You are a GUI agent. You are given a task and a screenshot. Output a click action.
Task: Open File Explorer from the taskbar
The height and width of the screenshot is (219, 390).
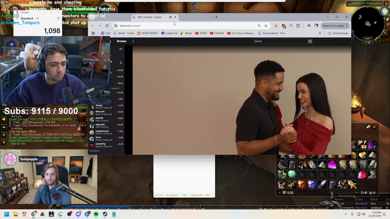15,214
